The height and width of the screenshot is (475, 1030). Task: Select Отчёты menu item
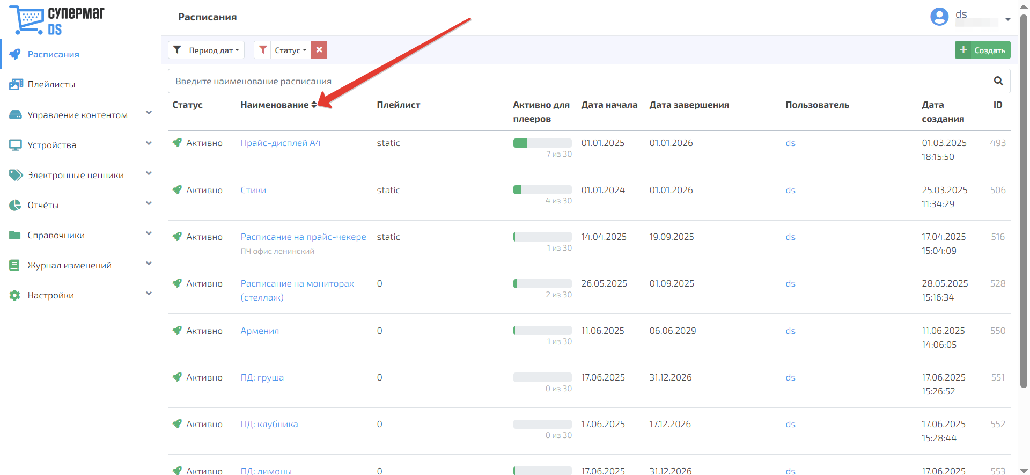click(x=43, y=205)
